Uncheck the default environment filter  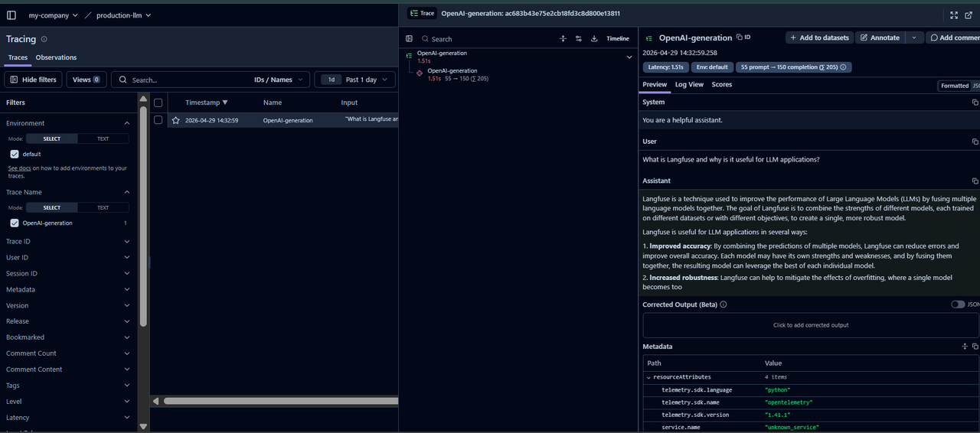(x=15, y=154)
